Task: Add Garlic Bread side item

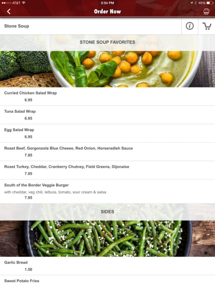Action: tap(107, 266)
